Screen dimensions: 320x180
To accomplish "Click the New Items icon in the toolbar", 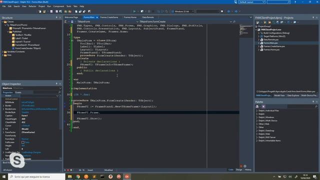I will coord(40,11).
